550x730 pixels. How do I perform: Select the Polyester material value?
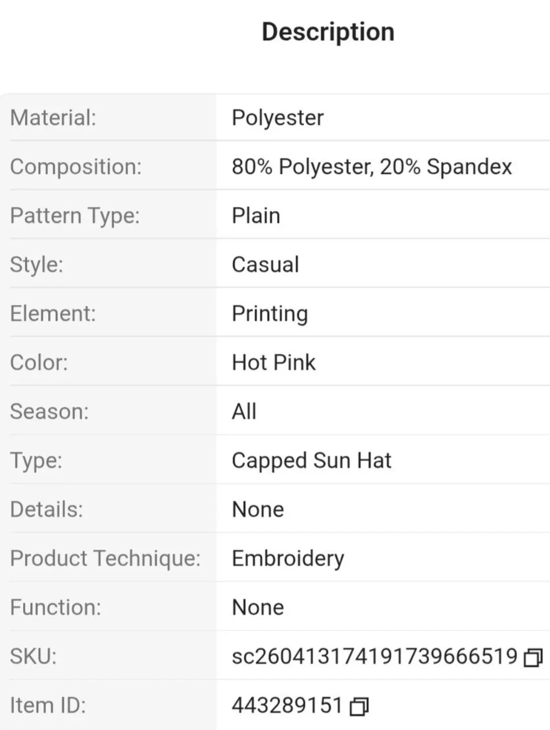click(278, 118)
